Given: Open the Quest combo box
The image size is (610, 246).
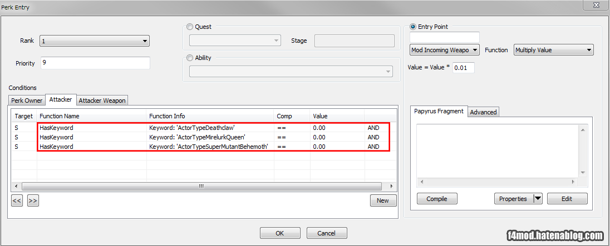Looking at the screenshot, I should [235, 41].
